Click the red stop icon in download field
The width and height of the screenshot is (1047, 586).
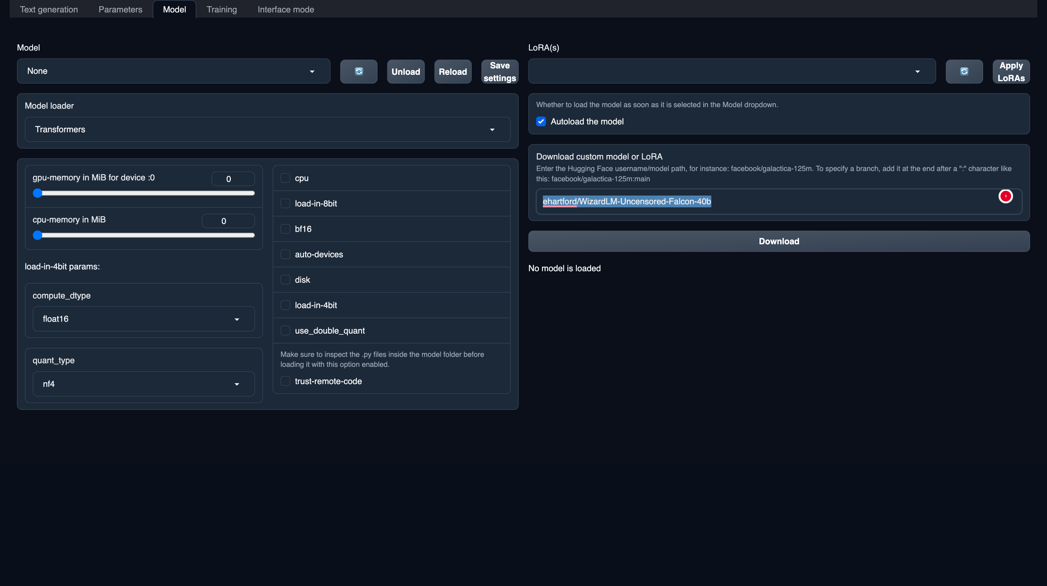tap(1006, 196)
